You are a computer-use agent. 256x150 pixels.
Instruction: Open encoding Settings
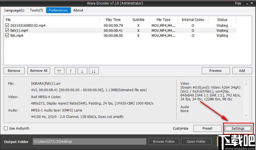click(238, 128)
